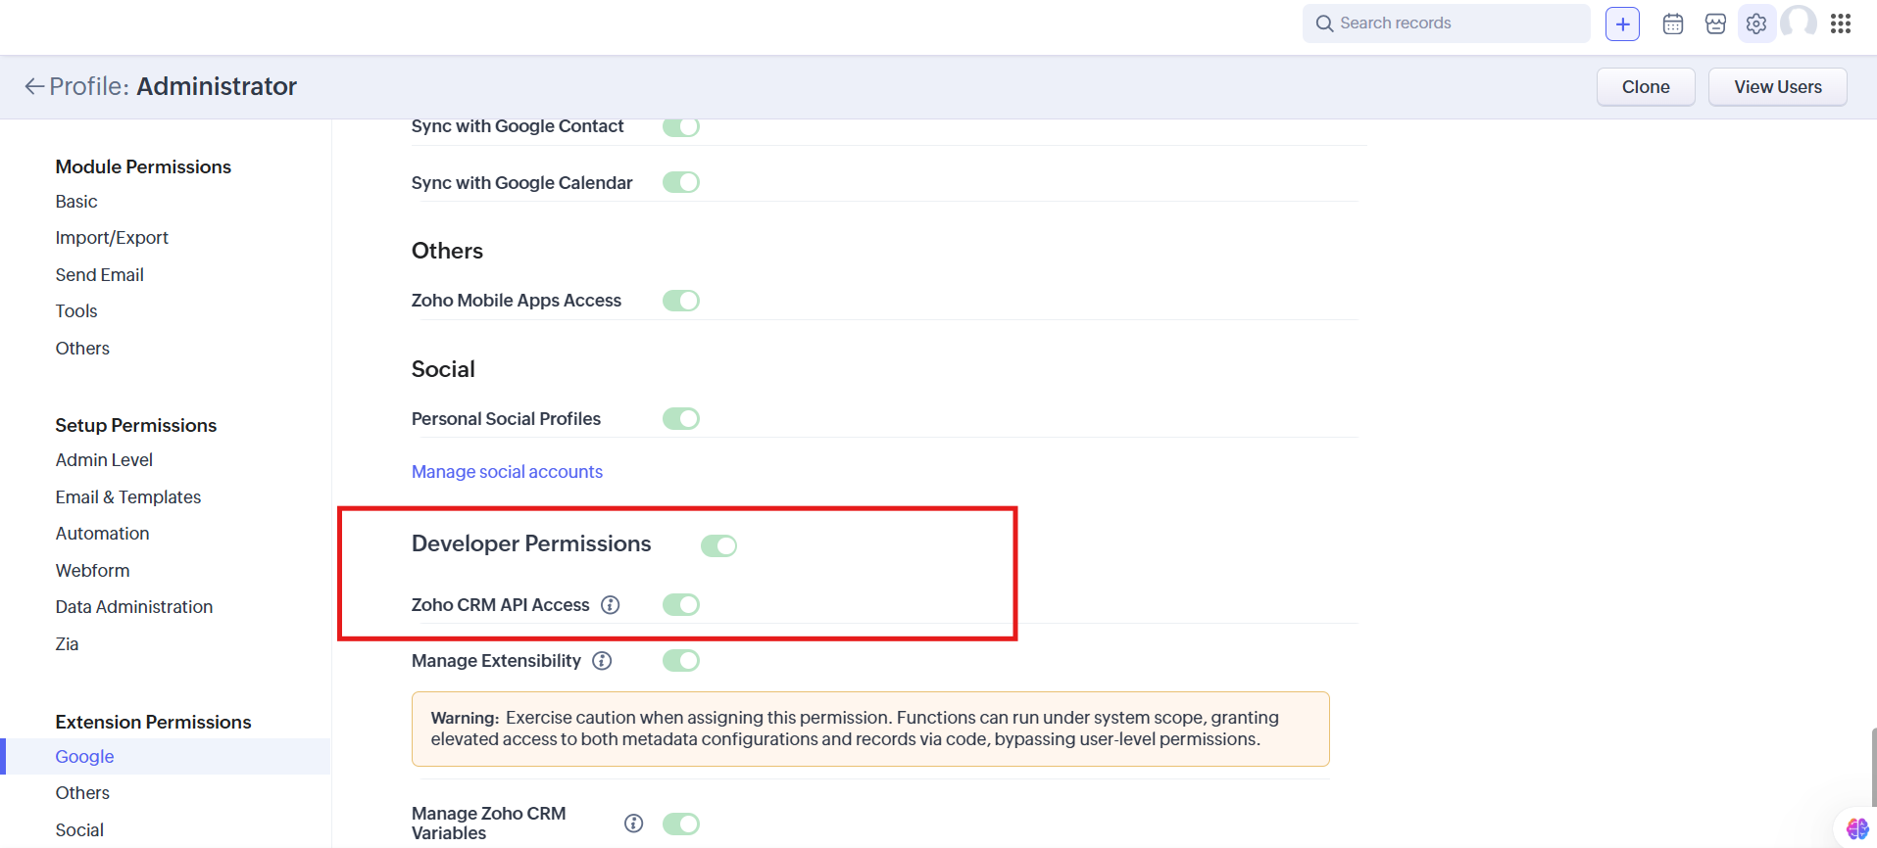Click the info icon beside Manage Zoho CRM Variables
Viewport: 1877px width, 848px height.
click(633, 823)
